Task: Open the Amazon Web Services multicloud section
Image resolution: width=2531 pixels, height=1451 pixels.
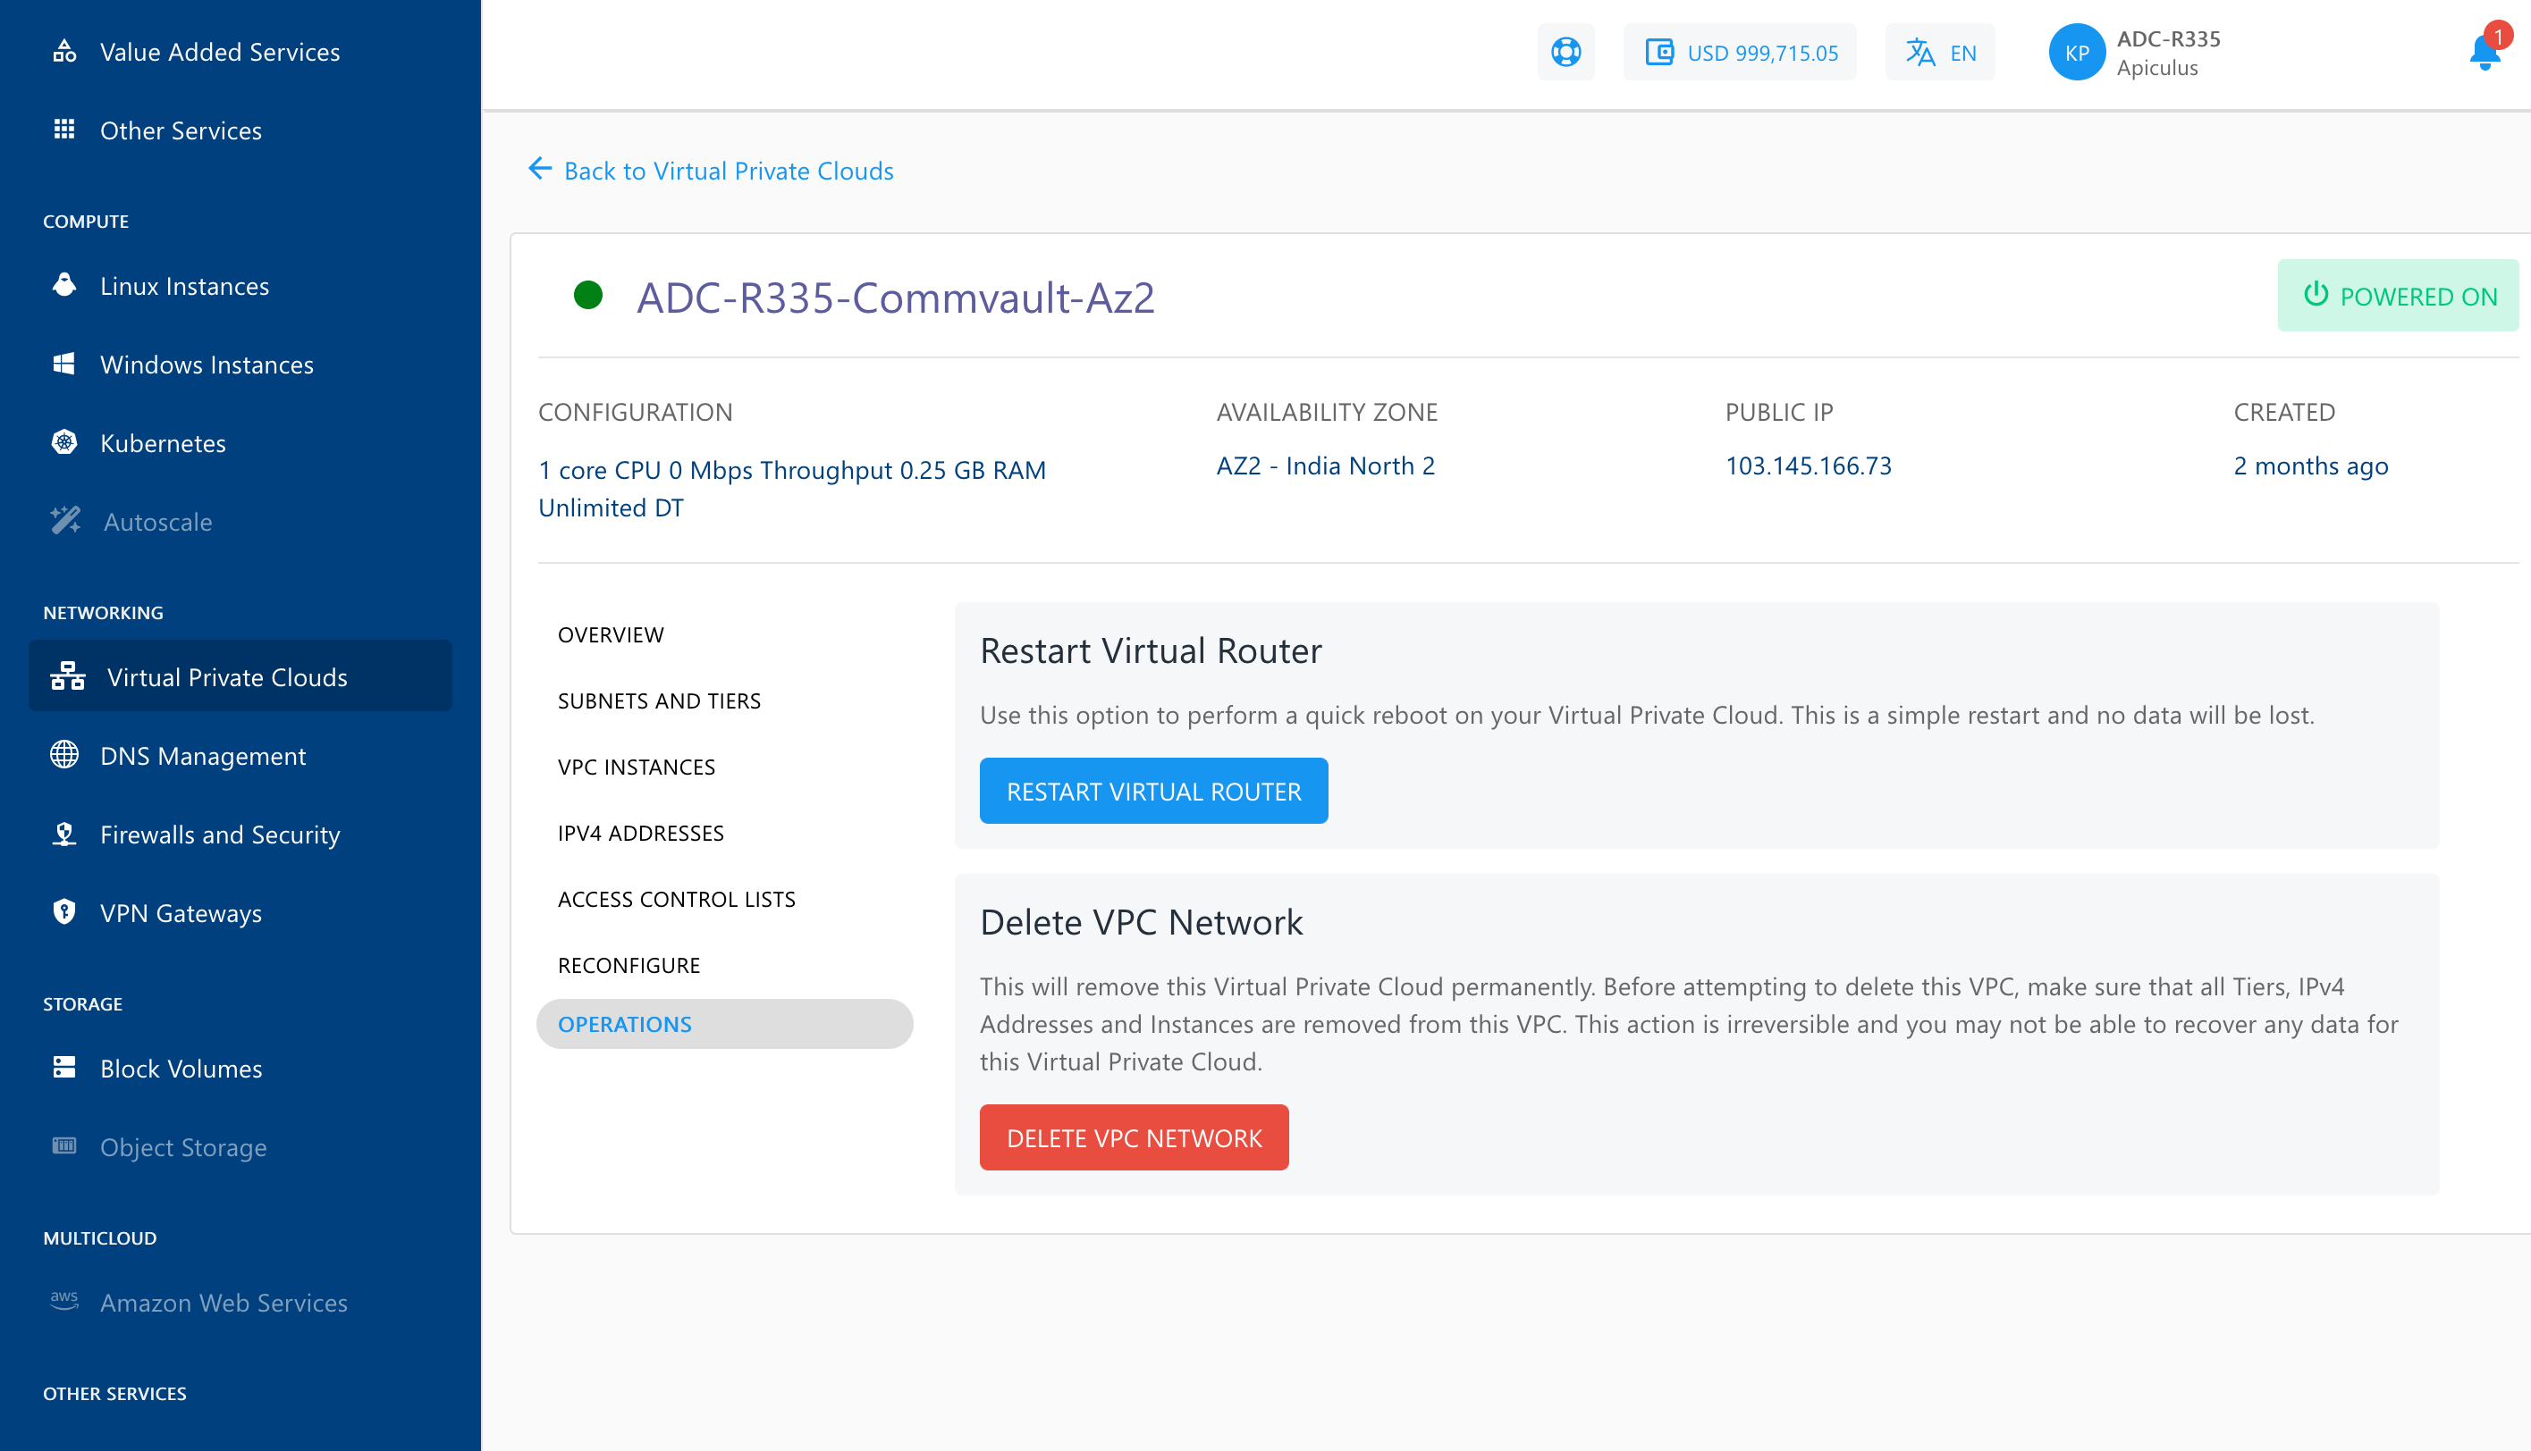Action: pyautogui.click(x=224, y=1303)
